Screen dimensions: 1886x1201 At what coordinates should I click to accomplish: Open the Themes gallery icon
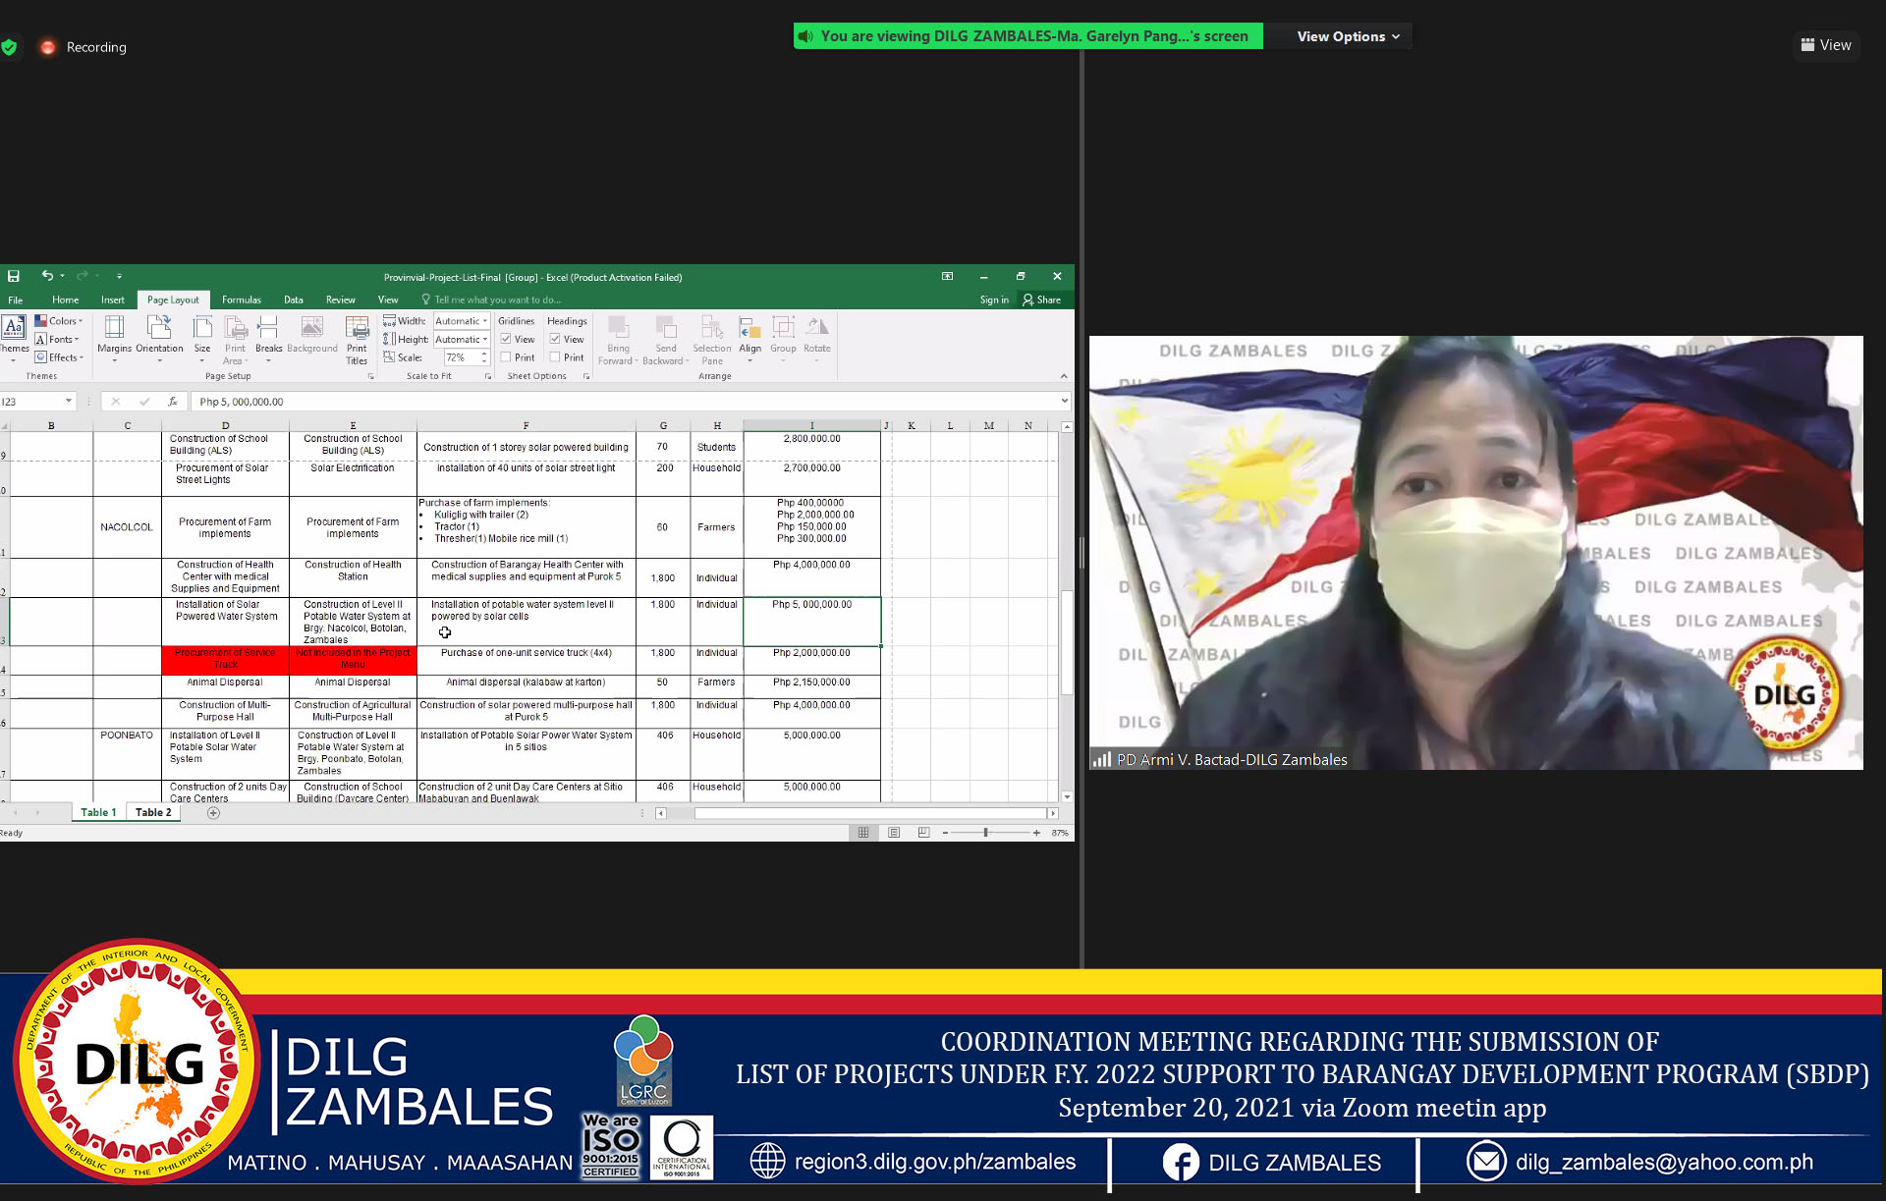click(14, 328)
